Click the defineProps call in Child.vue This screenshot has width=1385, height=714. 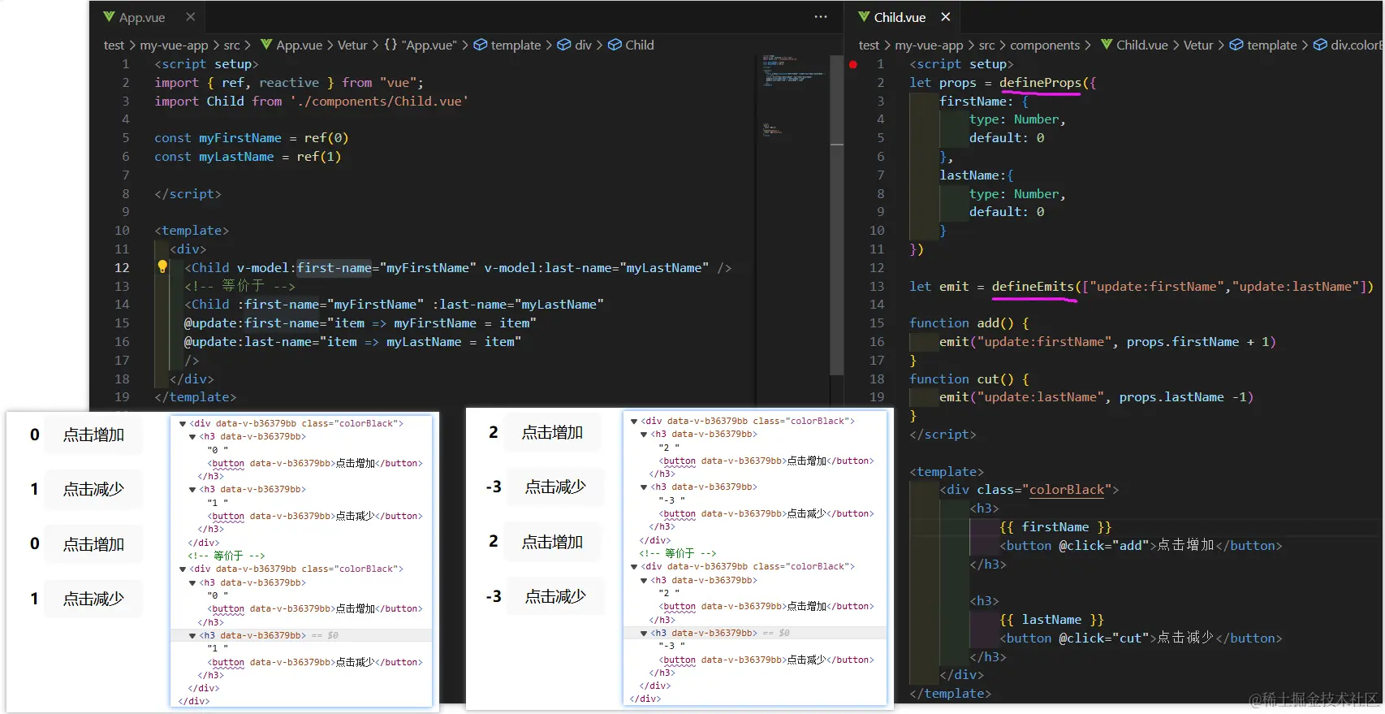1040,83
